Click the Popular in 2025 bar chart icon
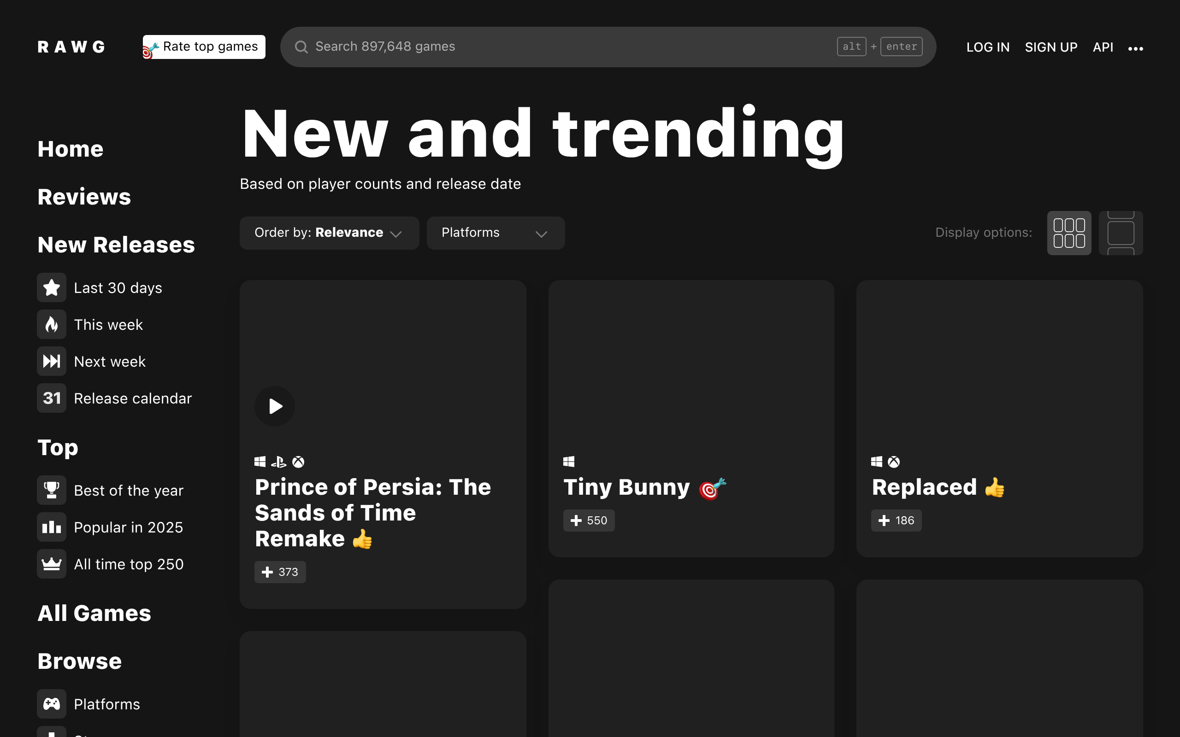Image resolution: width=1180 pixels, height=737 pixels. pyautogui.click(x=51, y=527)
